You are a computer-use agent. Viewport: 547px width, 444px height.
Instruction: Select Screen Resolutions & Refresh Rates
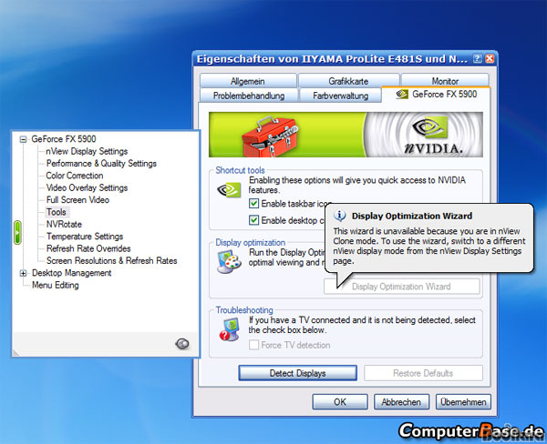pos(111,261)
